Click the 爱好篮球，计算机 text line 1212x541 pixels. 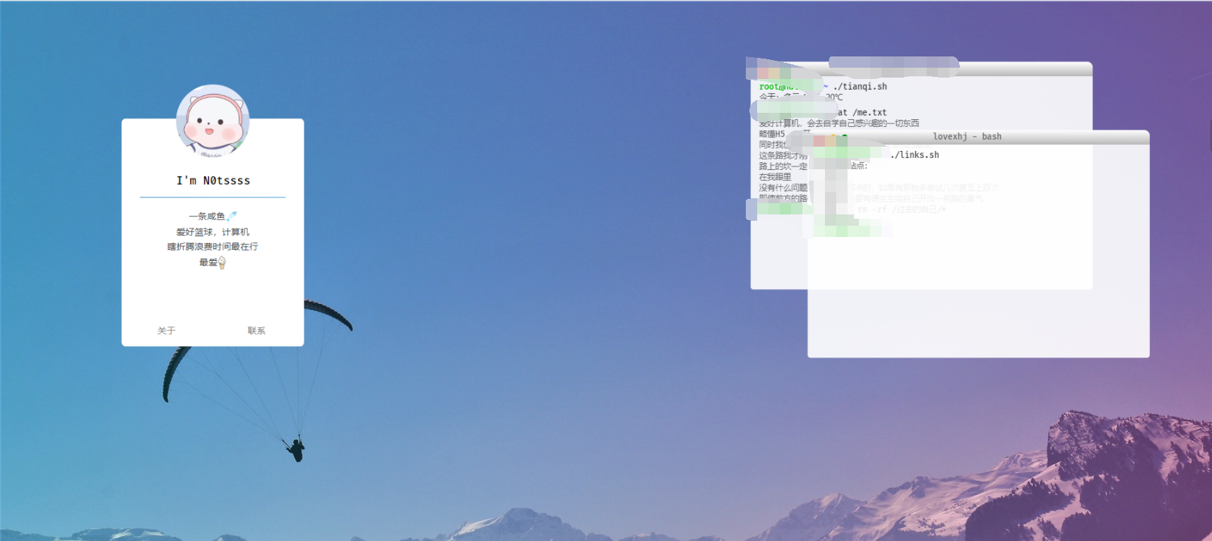[x=213, y=232]
